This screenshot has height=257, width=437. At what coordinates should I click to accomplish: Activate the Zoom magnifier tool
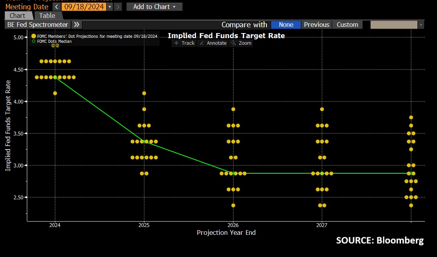click(x=241, y=43)
